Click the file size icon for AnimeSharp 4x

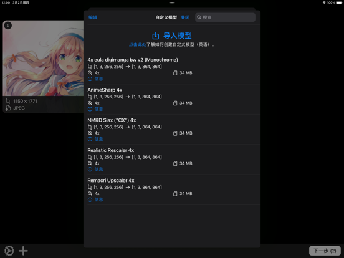pos(175,103)
